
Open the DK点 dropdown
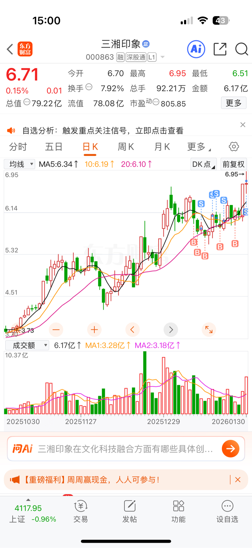203,164
